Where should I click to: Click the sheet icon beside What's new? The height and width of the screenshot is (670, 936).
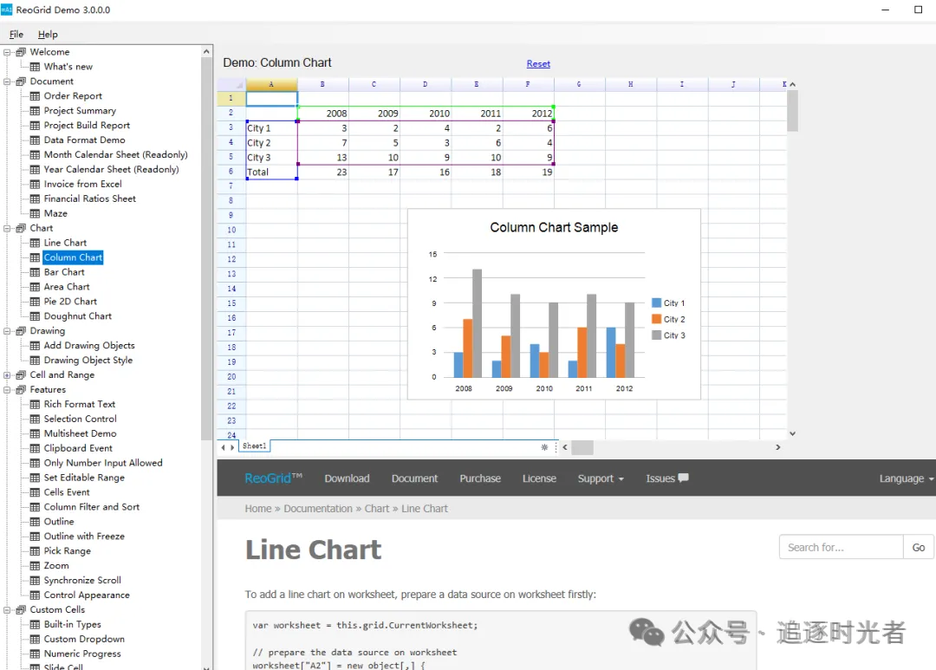pos(36,67)
